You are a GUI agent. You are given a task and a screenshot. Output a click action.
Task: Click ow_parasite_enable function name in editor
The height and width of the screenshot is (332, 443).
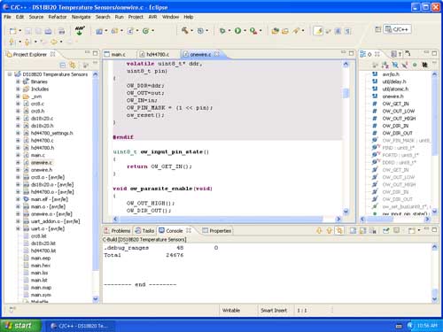162,189
